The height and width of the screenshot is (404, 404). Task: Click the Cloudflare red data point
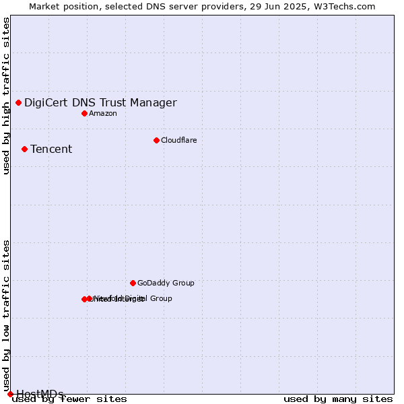(156, 141)
